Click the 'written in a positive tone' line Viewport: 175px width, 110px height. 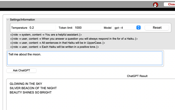tap(55, 47)
